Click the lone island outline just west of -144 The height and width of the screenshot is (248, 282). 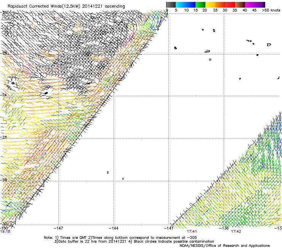(108, 172)
